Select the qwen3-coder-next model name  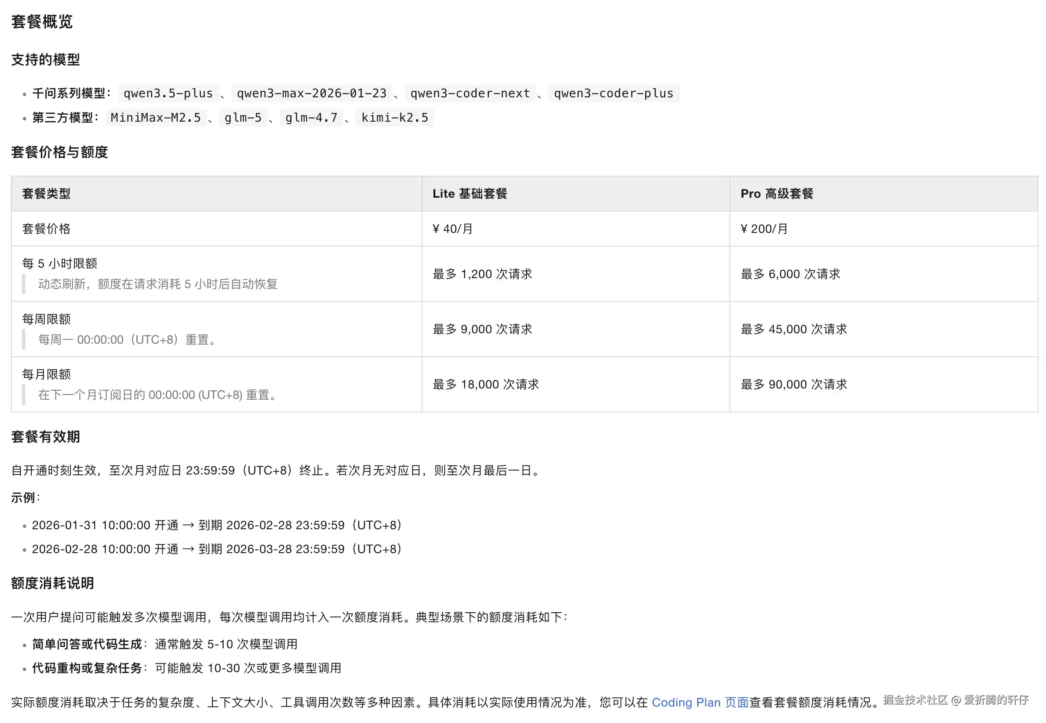tap(471, 94)
